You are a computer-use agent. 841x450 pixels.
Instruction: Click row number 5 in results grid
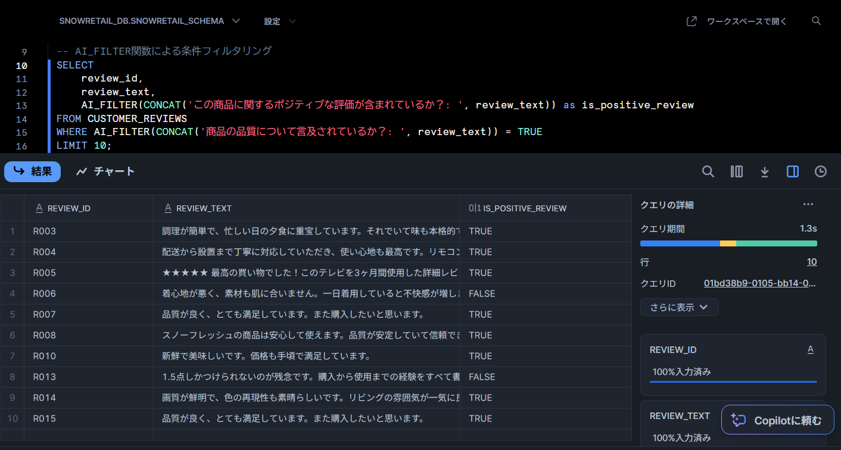click(x=13, y=314)
